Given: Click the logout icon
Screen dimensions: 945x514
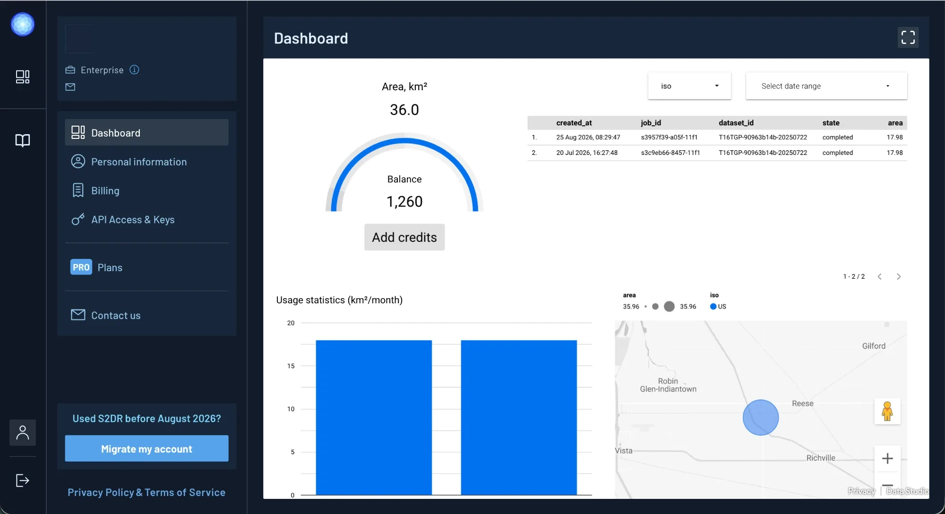Looking at the screenshot, I should tap(23, 480).
